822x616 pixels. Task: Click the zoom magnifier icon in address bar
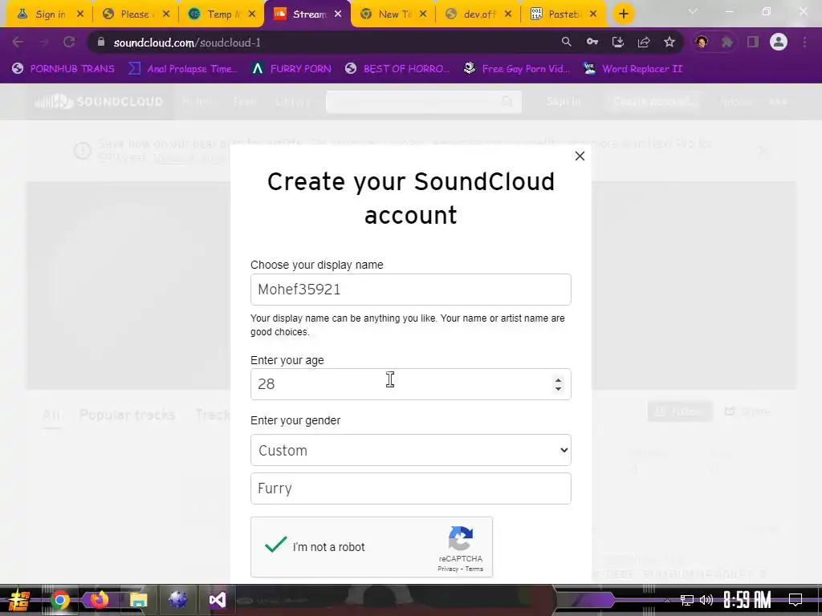click(x=566, y=42)
